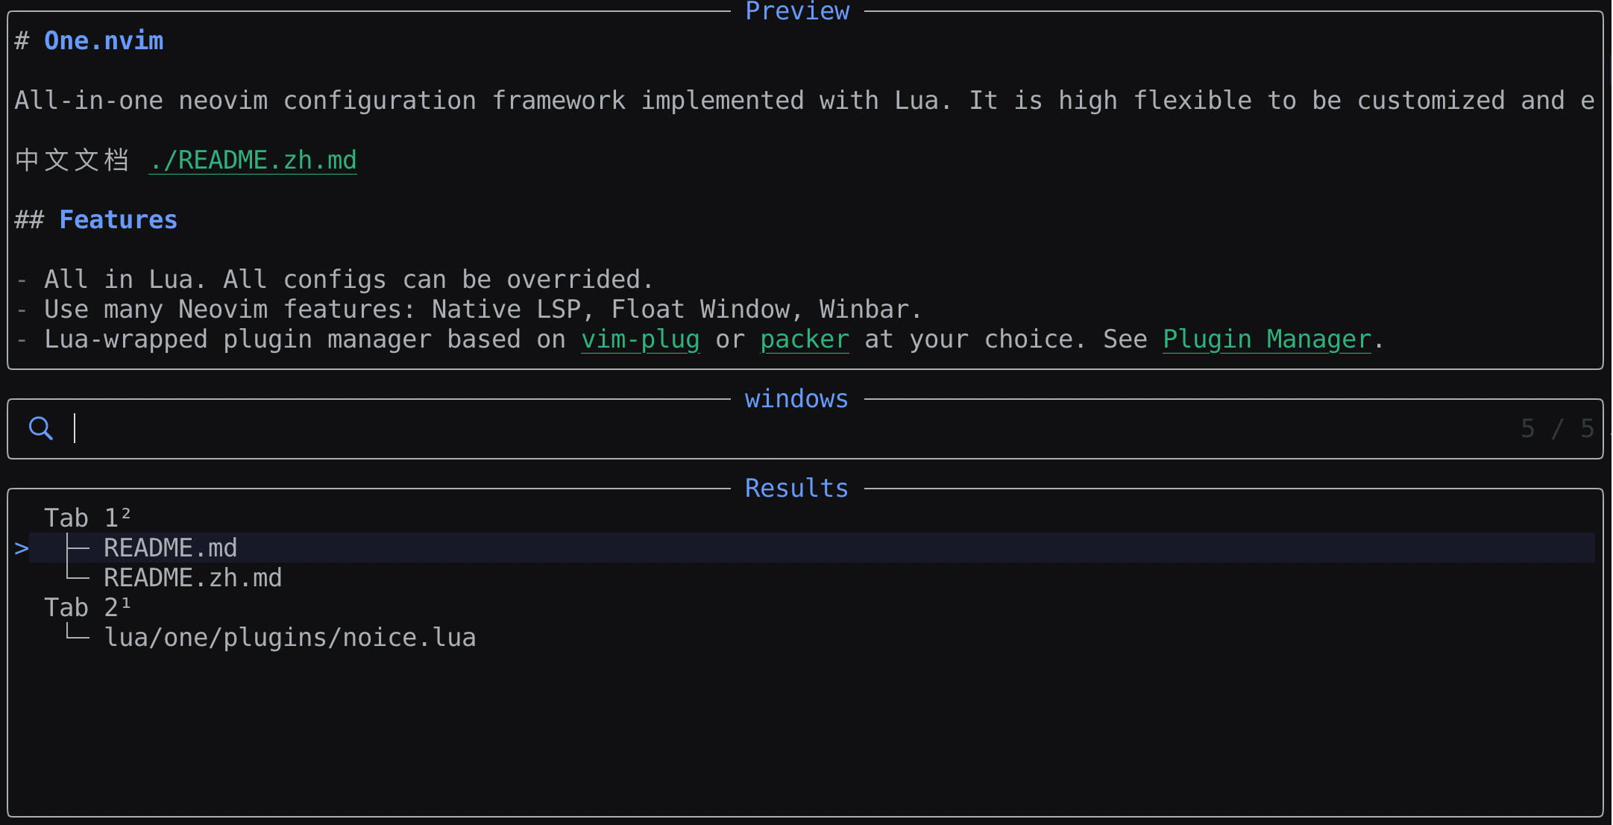Open the vim-plug link
Screen dimensions: 1613x825
point(640,339)
